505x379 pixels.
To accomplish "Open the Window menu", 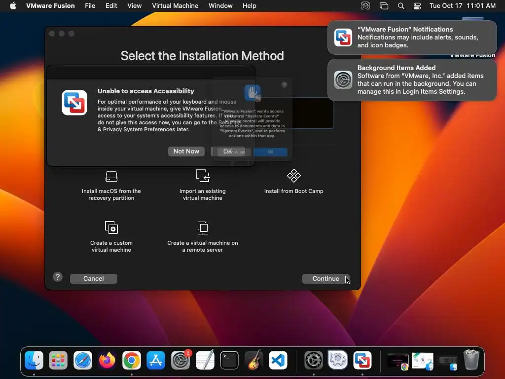I will [x=220, y=6].
